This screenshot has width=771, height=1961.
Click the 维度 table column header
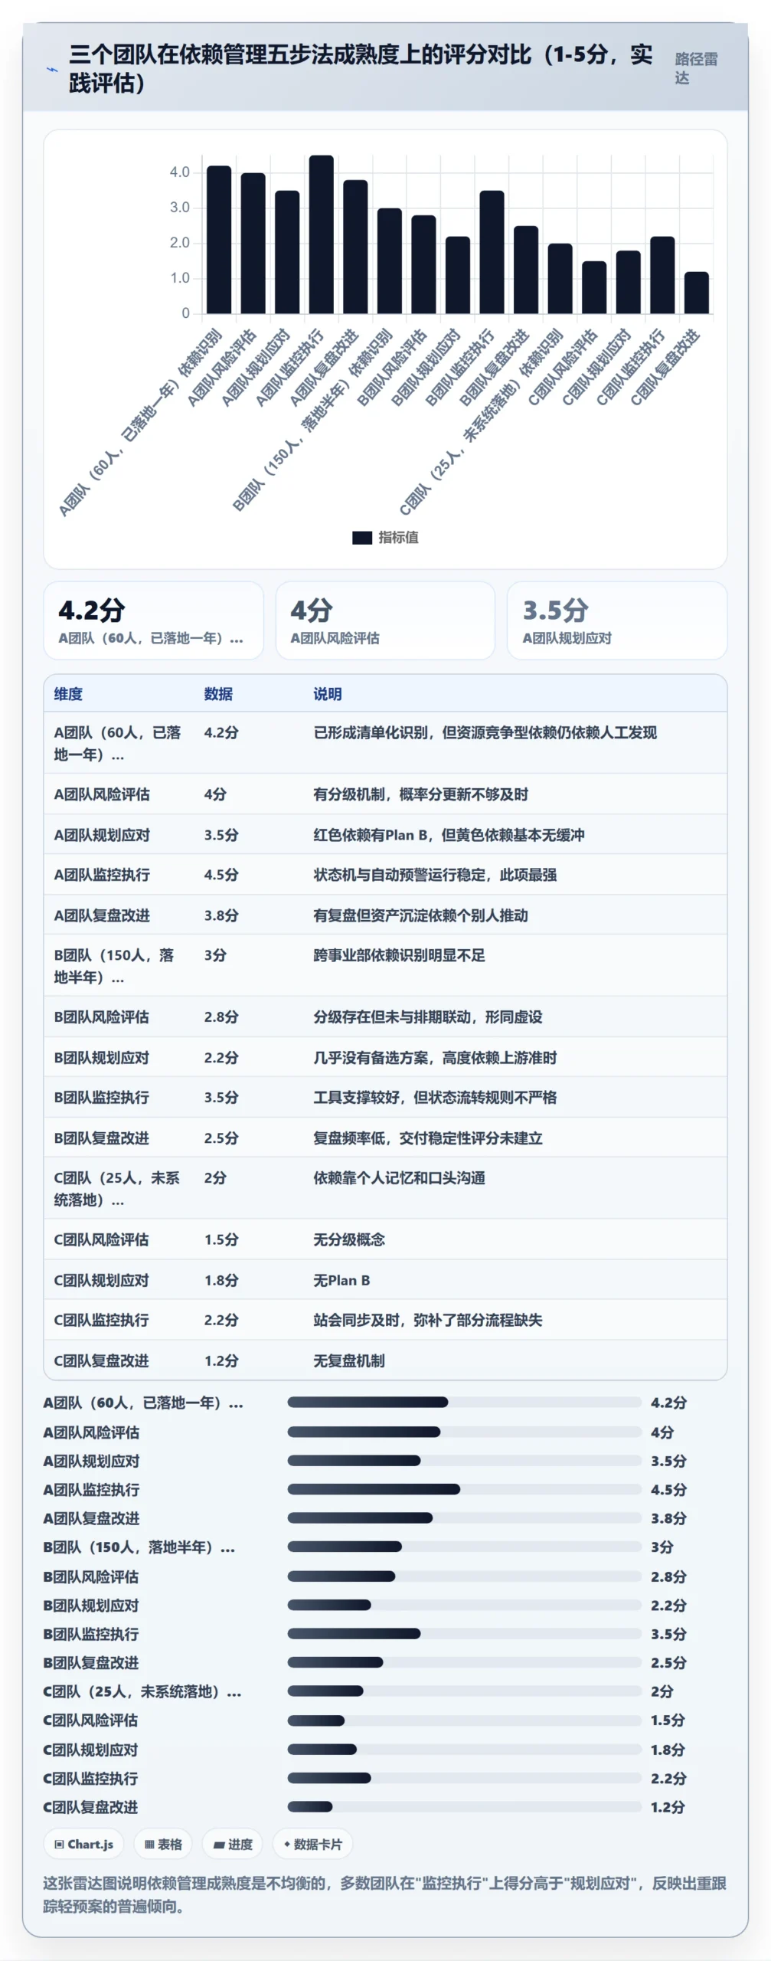coord(68,694)
